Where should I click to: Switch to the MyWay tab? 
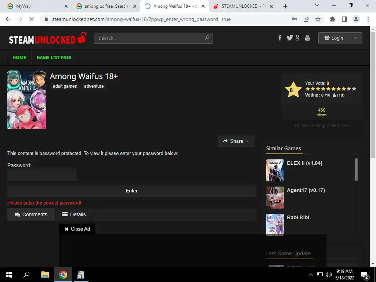36,6
